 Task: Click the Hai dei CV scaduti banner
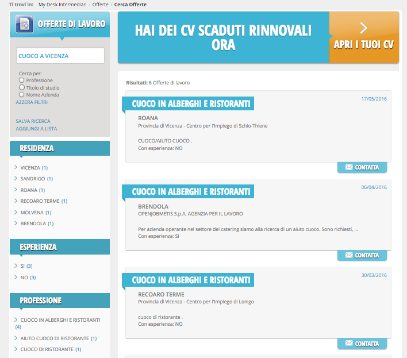click(223, 37)
